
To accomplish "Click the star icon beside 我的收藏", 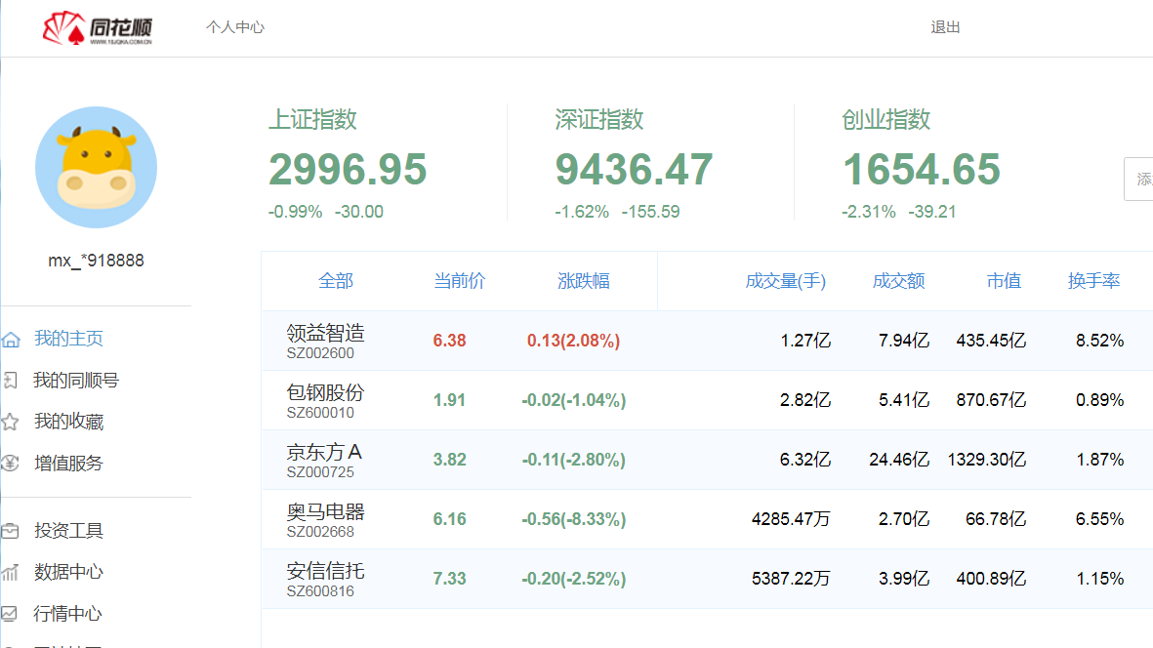I will [x=11, y=421].
